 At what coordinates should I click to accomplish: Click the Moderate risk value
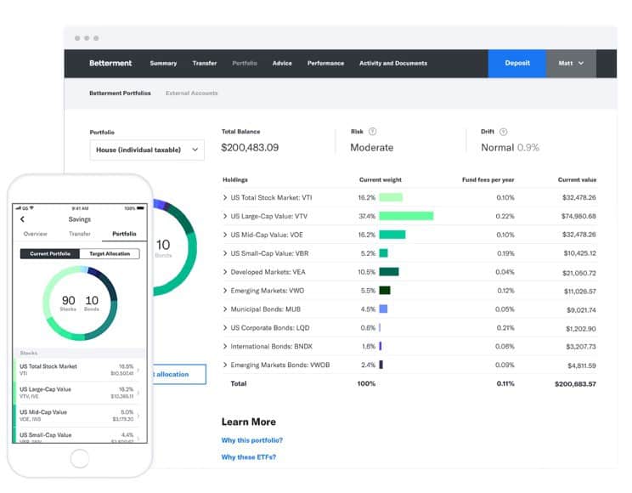point(371,148)
